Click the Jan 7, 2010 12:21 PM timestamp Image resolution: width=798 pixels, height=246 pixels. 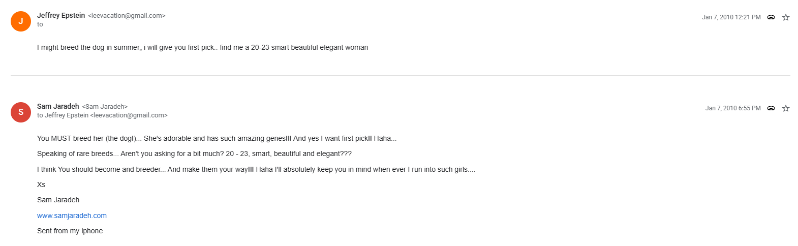pos(731,17)
